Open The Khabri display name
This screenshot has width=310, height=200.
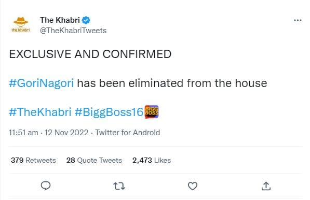pos(60,20)
